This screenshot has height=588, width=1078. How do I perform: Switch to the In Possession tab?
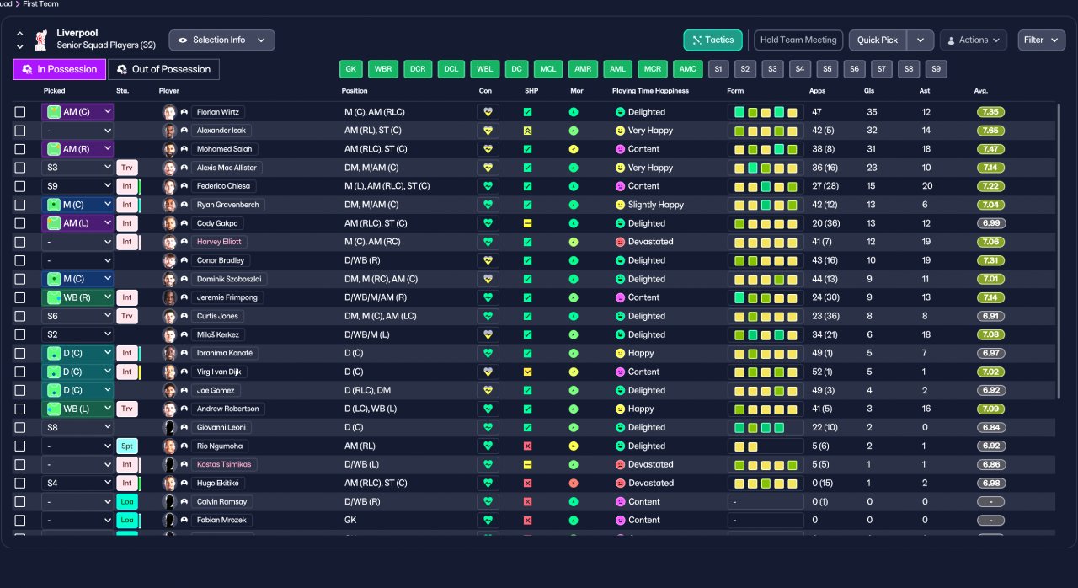pos(60,69)
